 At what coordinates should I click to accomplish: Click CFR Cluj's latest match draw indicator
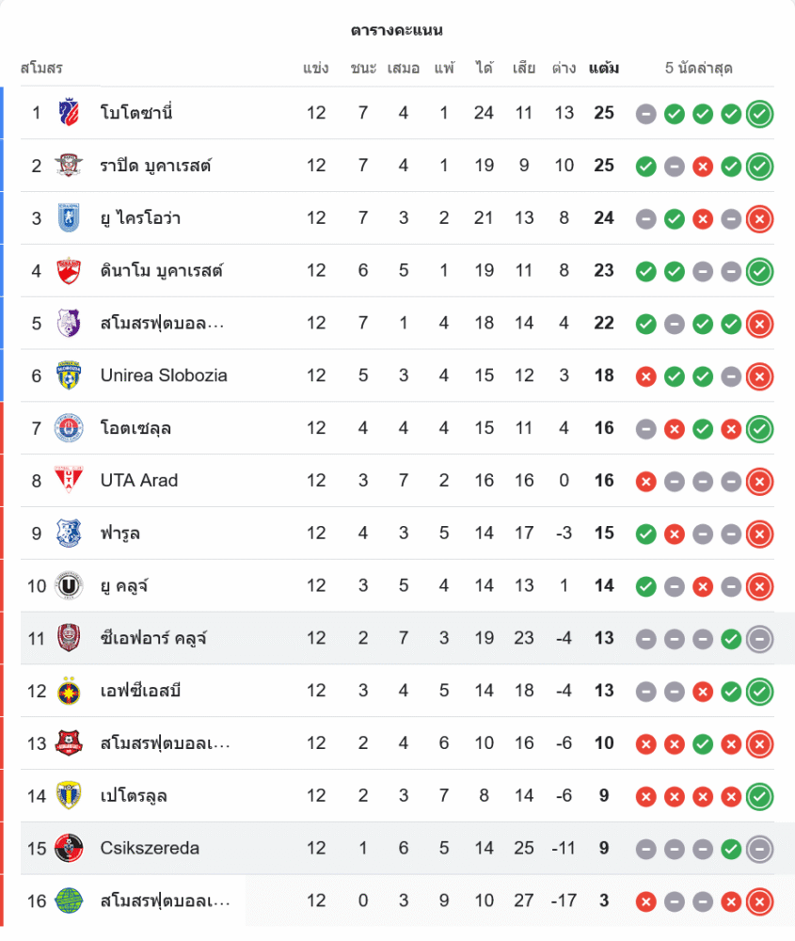click(x=759, y=639)
